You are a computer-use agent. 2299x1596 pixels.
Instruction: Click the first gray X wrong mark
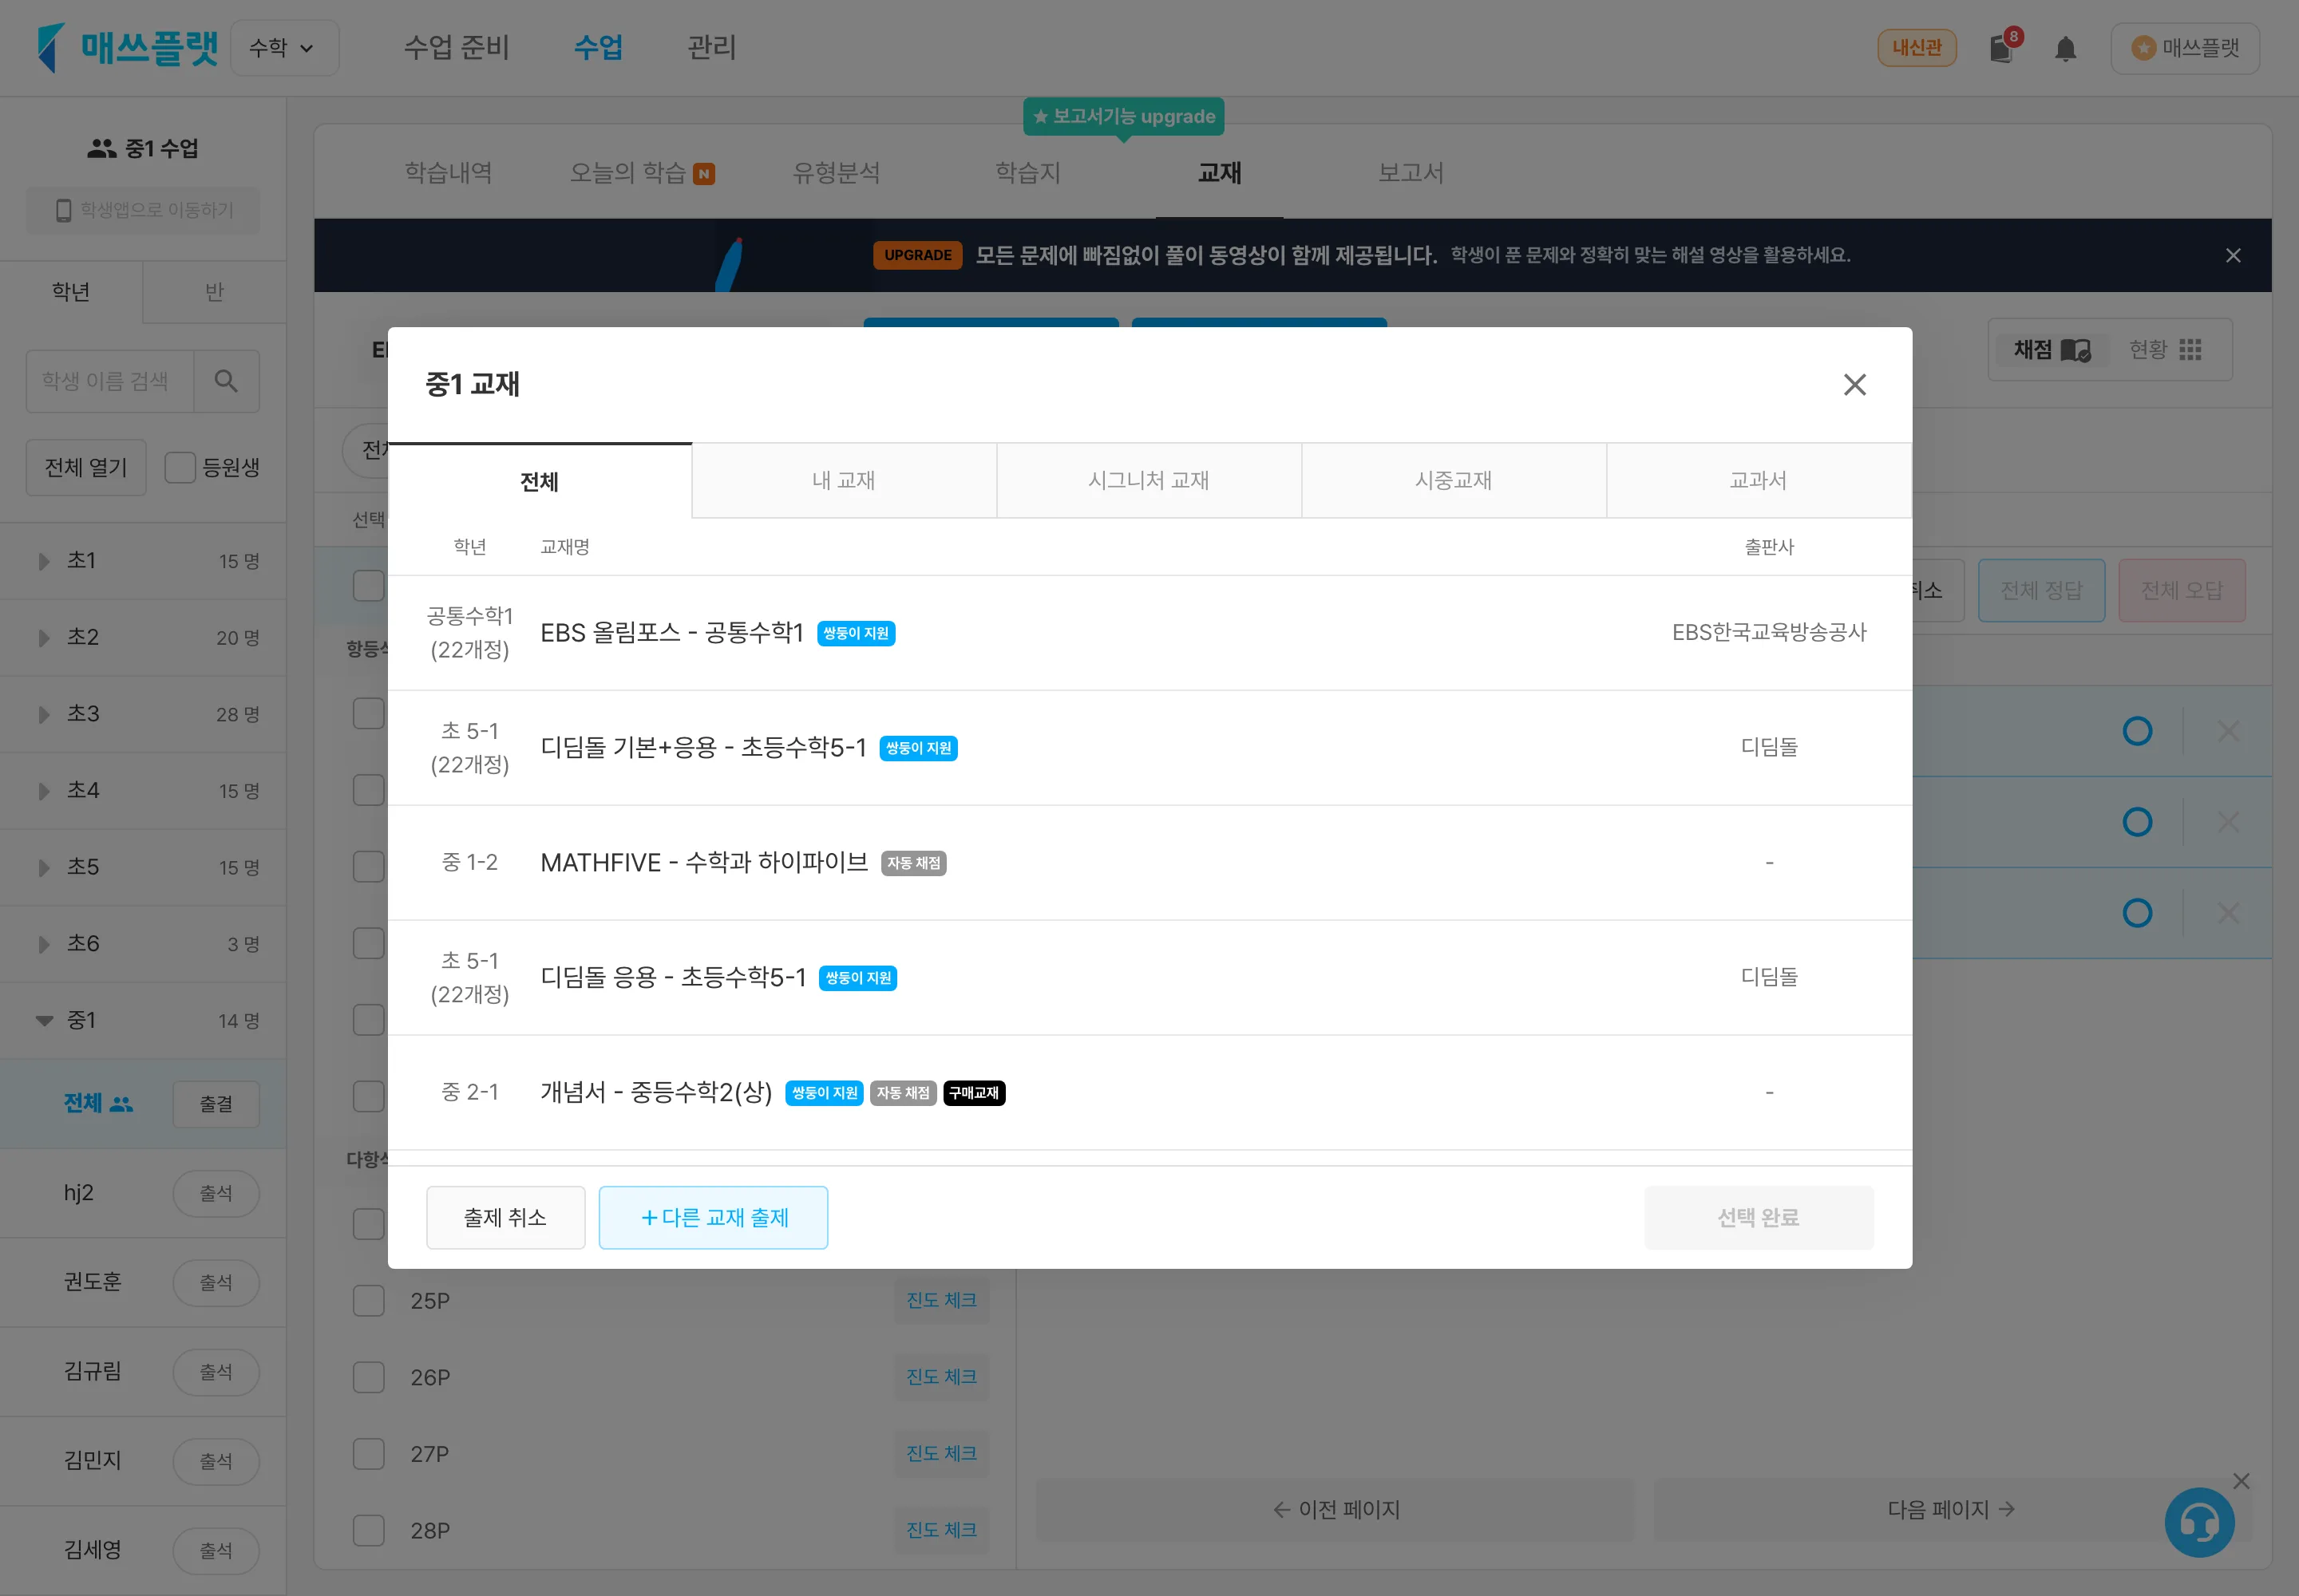pyautogui.click(x=2228, y=731)
